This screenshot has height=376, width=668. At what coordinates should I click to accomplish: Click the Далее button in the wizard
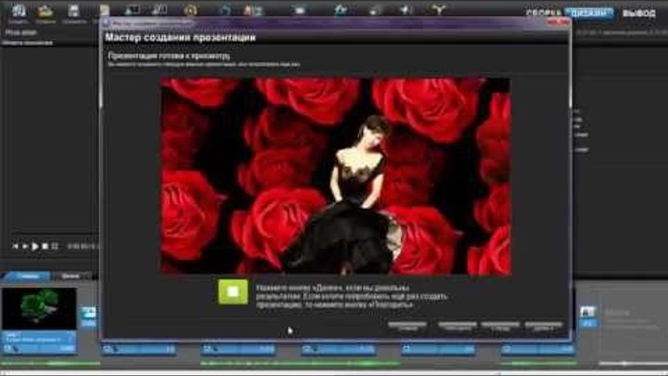point(544,327)
